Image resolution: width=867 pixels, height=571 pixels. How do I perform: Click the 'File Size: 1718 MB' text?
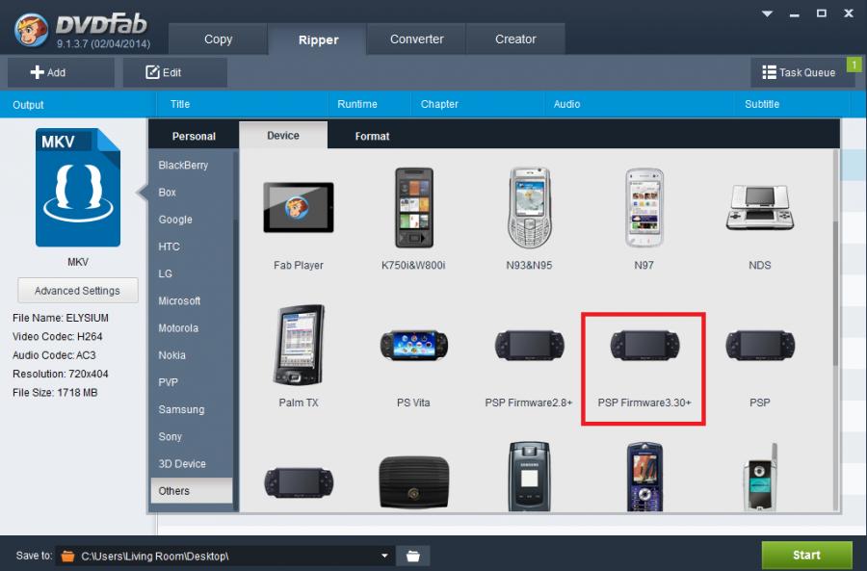pyautogui.click(x=55, y=393)
